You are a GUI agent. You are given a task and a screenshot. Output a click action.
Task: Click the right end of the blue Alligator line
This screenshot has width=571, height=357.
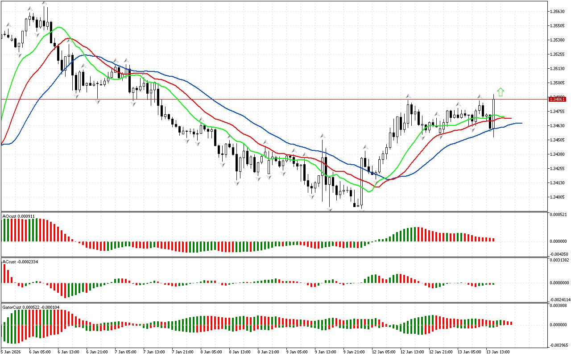[520, 123]
